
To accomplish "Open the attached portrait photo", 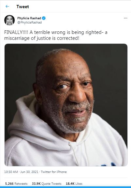I will 66,105.
